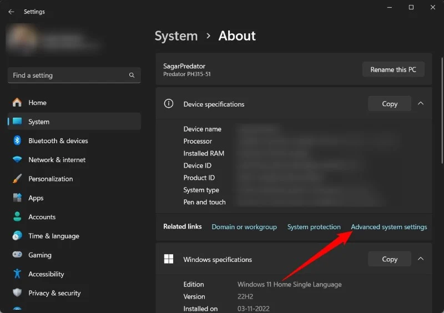The width and height of the screenshot is (444, 313).
Task: Open Personalization paintbrush icon
Action: pos(17,179)
